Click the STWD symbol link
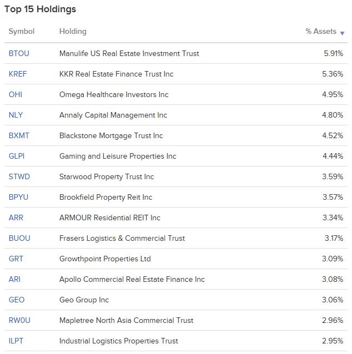Screen dimensions: 352x354 point(19,176)
